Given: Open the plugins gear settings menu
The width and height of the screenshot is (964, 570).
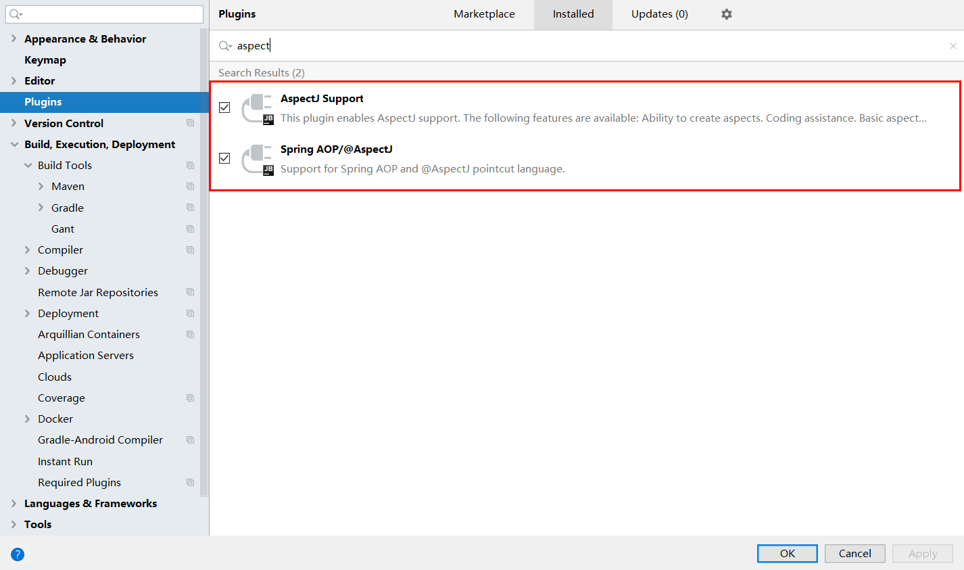Looking at the screenshot, I should tap(727, 14).
